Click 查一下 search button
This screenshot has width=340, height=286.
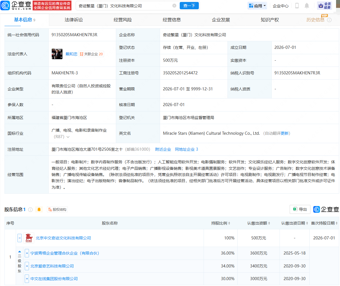tap(189, 6)
